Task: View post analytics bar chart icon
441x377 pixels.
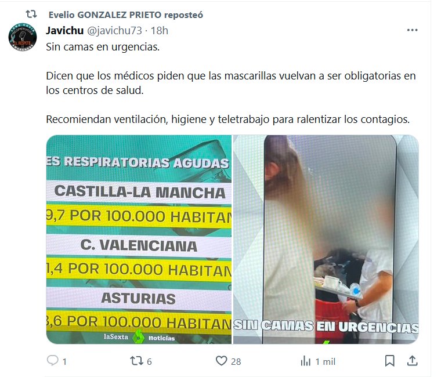Action: point(305,361)
